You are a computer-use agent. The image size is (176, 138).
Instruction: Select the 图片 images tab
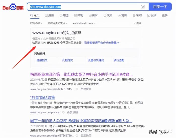coord(93,15)
